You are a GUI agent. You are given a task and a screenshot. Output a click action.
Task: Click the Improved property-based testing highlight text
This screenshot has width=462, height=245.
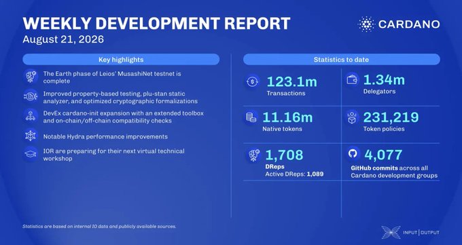point(120,98)
